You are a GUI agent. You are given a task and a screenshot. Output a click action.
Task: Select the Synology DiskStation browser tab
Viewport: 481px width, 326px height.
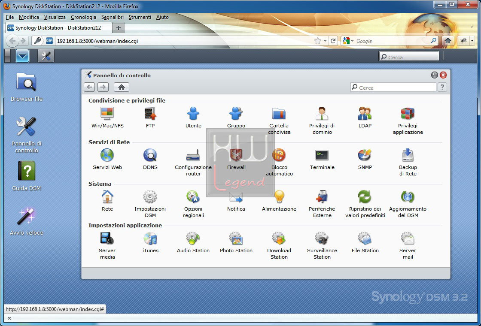58,27
